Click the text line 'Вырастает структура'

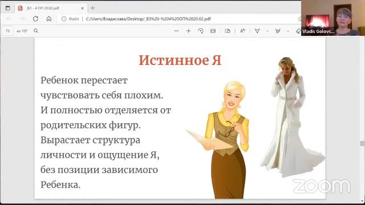pyautogui.click(x=90, y=140)
